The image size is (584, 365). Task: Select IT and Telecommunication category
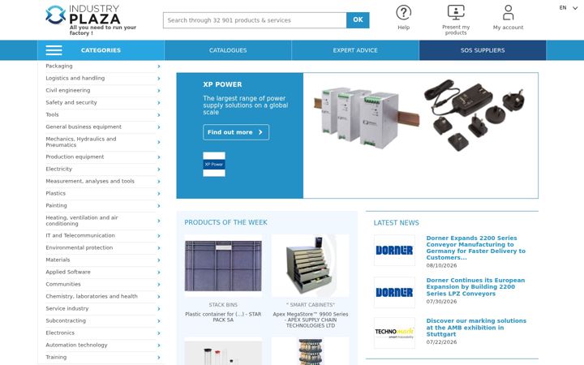pos(80,235)
